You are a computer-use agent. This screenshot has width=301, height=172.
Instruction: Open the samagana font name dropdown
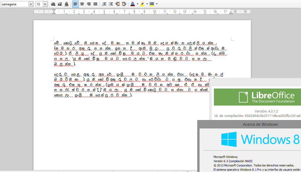(x=31, y=4)
